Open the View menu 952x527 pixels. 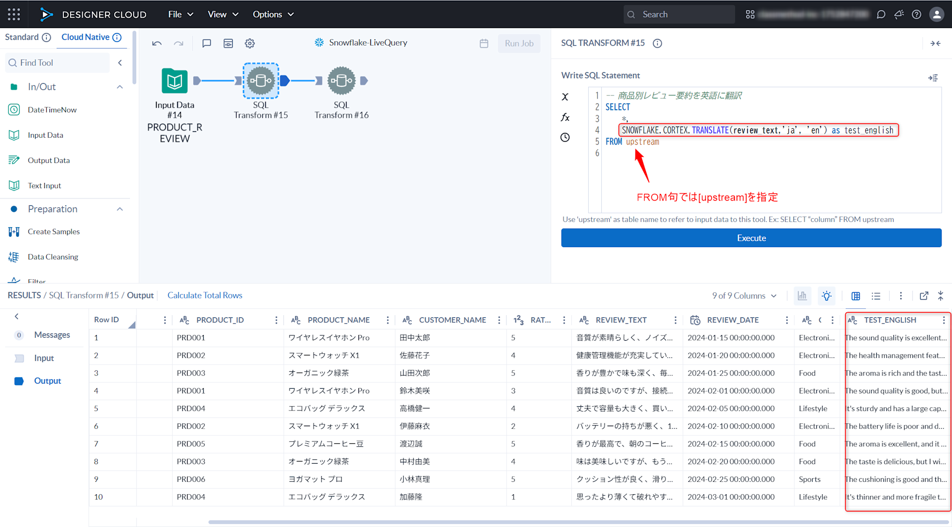tap(223, 14)
